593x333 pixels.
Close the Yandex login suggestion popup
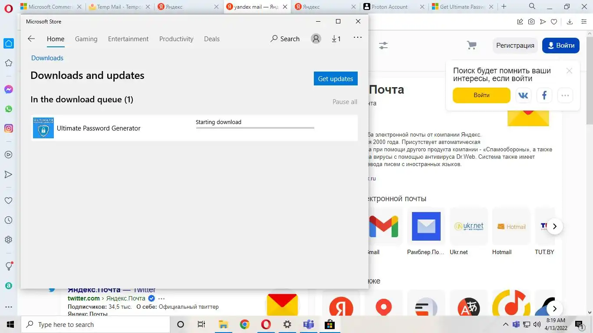click(569, 71)
